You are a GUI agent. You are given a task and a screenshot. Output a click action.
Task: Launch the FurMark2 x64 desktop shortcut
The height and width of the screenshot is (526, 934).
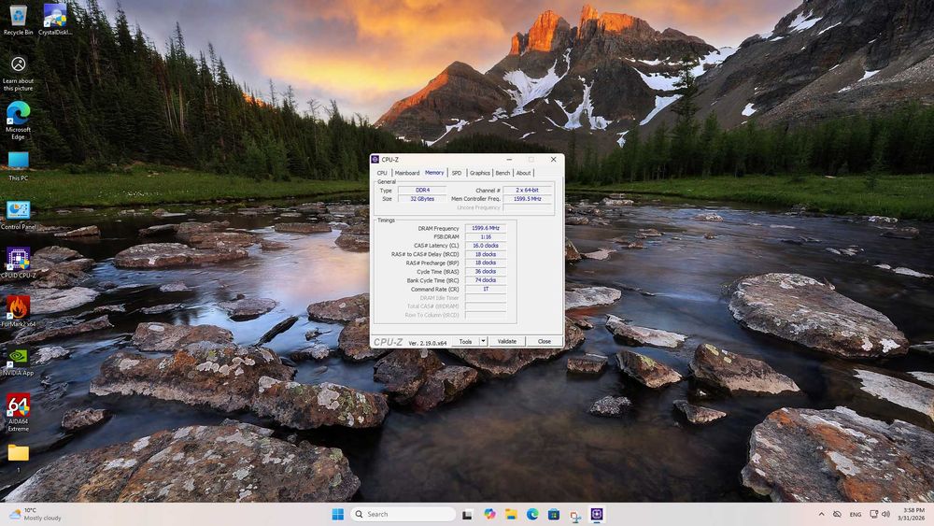click(x=18, y=311)
